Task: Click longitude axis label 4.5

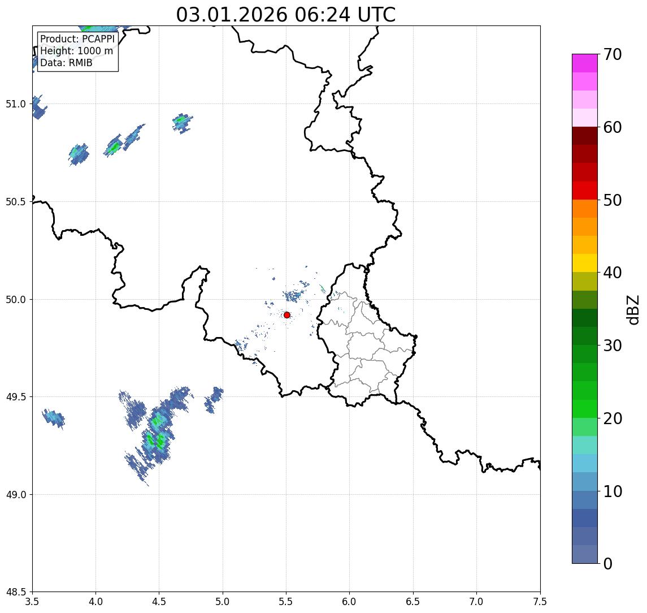Action: click(159, 602)
